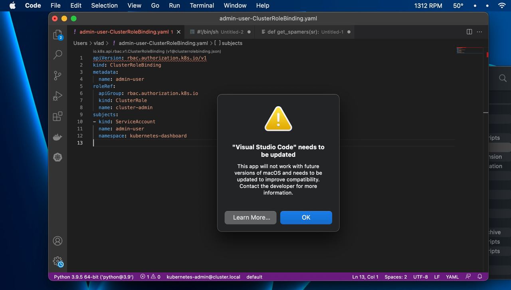The image size is (511, 290).
Task: Change language mode YAML in status bar
Action: [x=452, y=277]
